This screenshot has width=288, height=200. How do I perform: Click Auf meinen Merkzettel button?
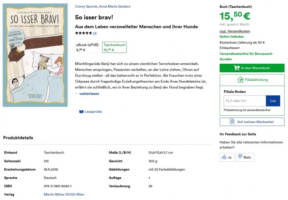point(252,122)
